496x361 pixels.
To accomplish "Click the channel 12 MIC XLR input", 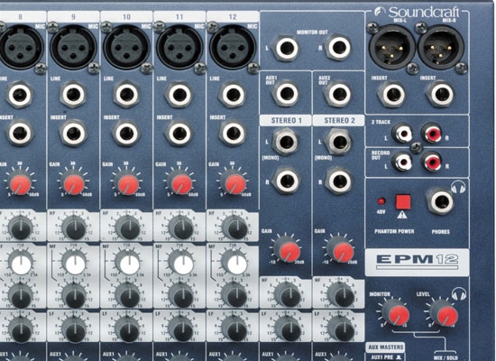I will coord(233,48).
